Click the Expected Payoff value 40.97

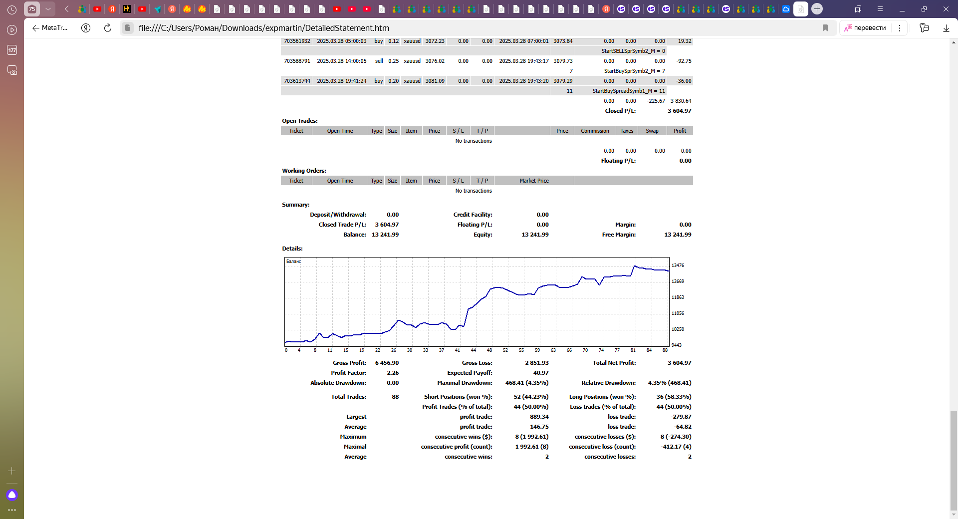click(x=541, y=373)
